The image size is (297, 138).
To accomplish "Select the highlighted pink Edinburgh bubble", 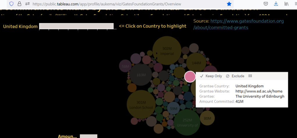I will tap(190, 77).
